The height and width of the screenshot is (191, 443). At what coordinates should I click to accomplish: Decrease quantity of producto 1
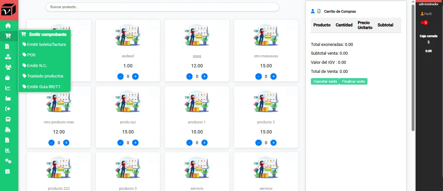click(x=189, y=143)
